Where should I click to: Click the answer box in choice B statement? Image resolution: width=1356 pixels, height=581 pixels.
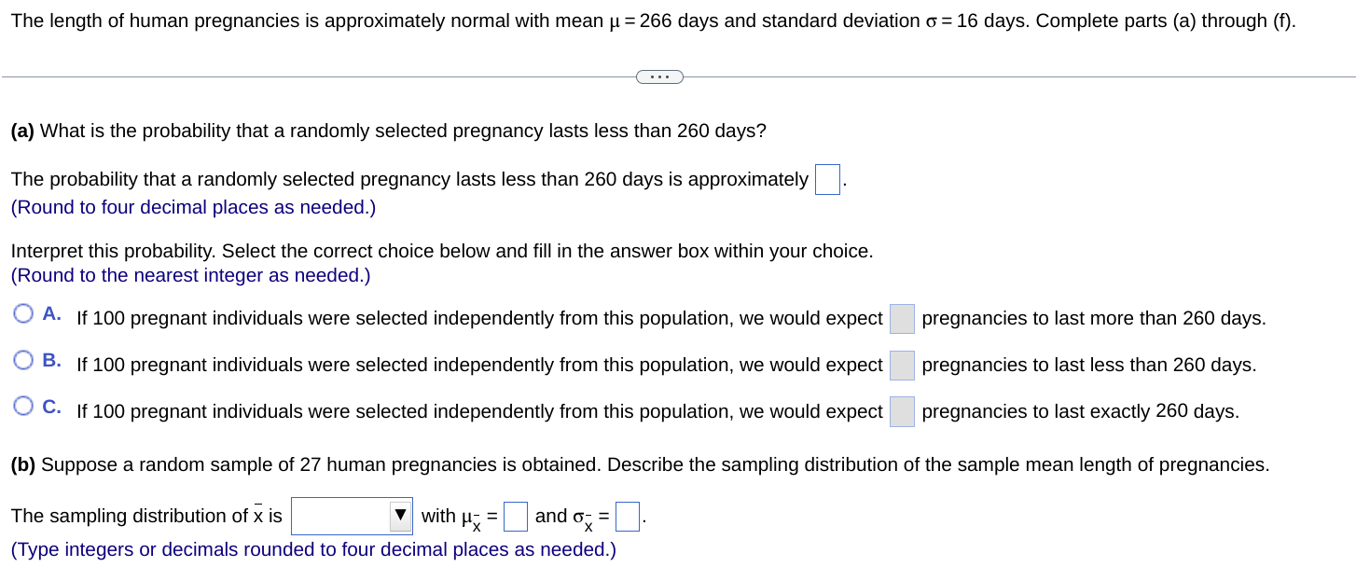tap(902, 365)
